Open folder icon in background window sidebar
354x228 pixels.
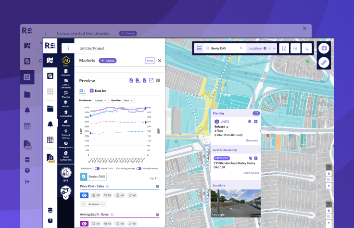(x=27, y=94)
